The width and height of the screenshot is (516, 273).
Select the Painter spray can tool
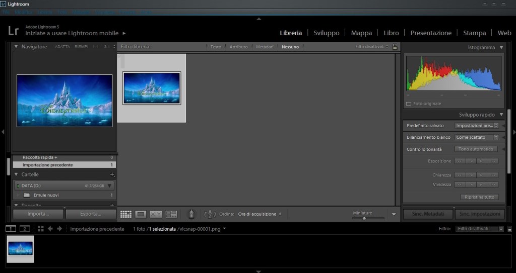[191, 214]
